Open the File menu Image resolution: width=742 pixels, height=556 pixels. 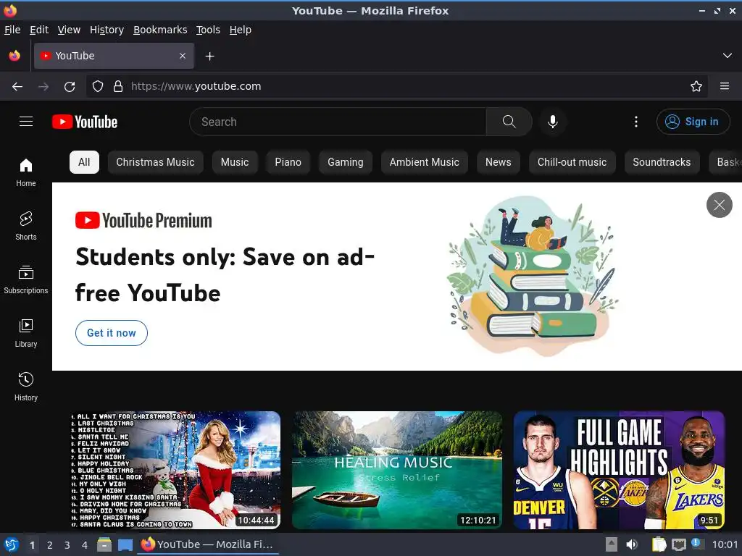12,30
